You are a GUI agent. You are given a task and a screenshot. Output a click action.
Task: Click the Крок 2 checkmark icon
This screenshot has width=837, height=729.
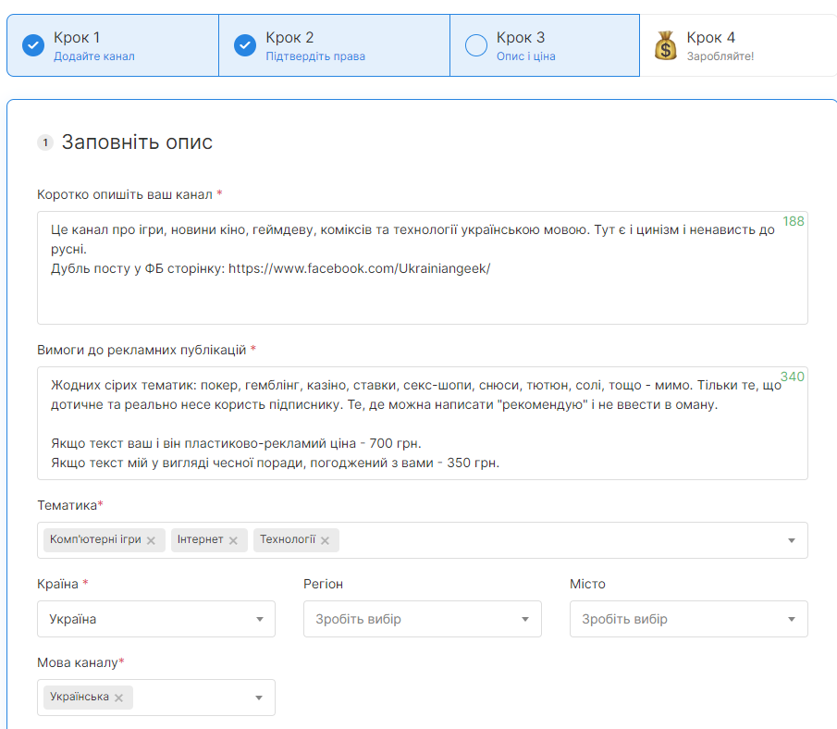click(245, 45)
